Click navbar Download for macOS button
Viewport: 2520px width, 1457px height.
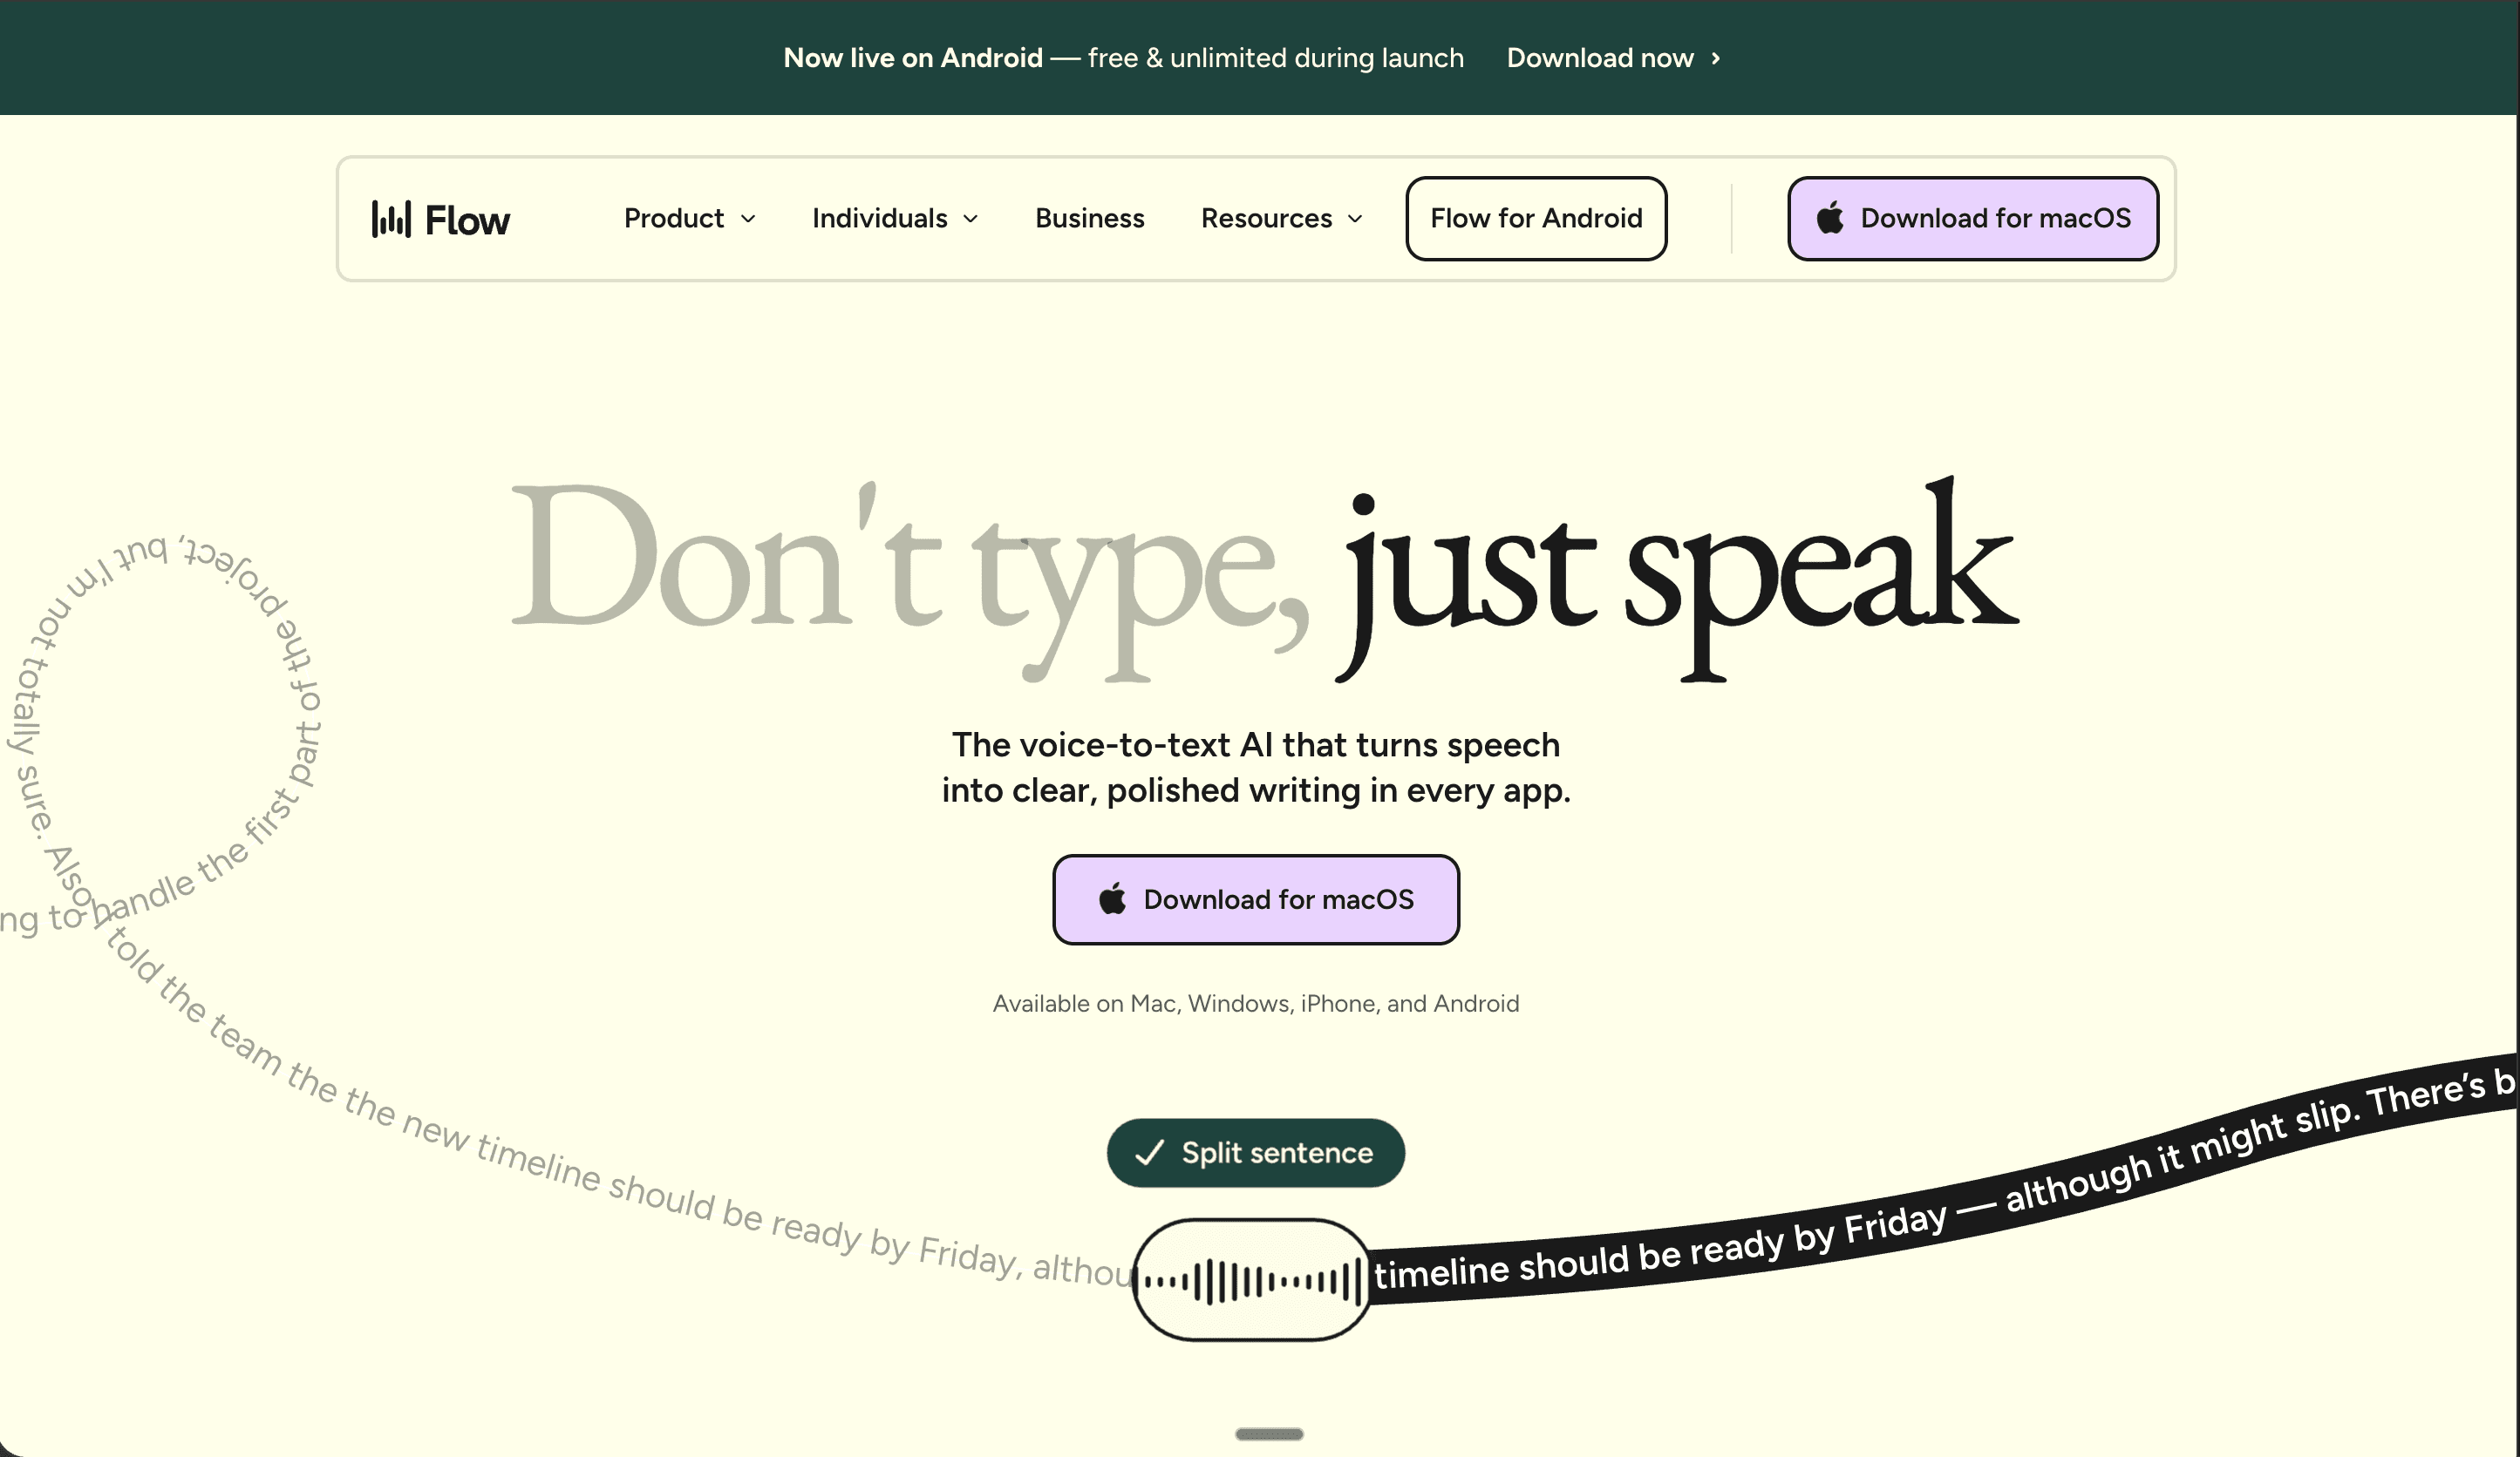coord(1972,219)
